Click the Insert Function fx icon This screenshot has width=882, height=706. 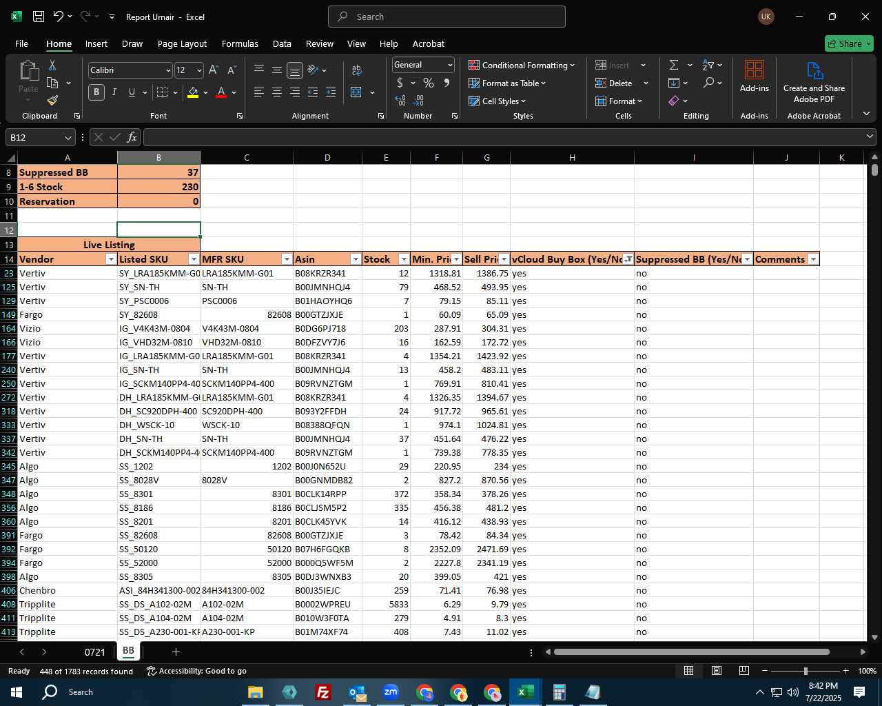(132, 137)
